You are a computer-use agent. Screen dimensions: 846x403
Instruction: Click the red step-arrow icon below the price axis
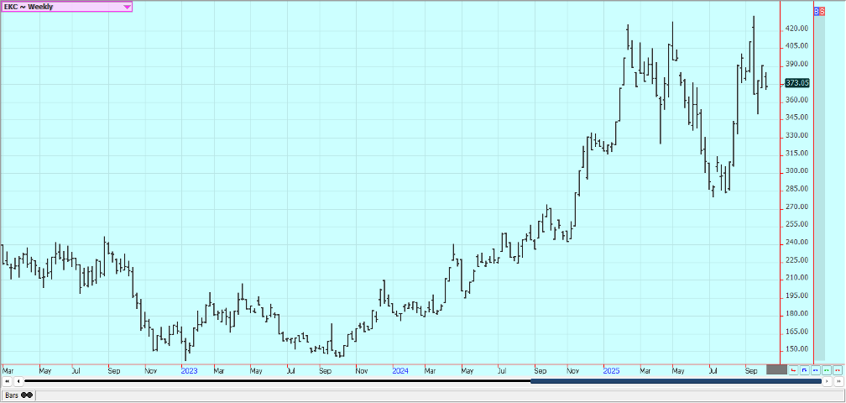[x=793, y=369]
